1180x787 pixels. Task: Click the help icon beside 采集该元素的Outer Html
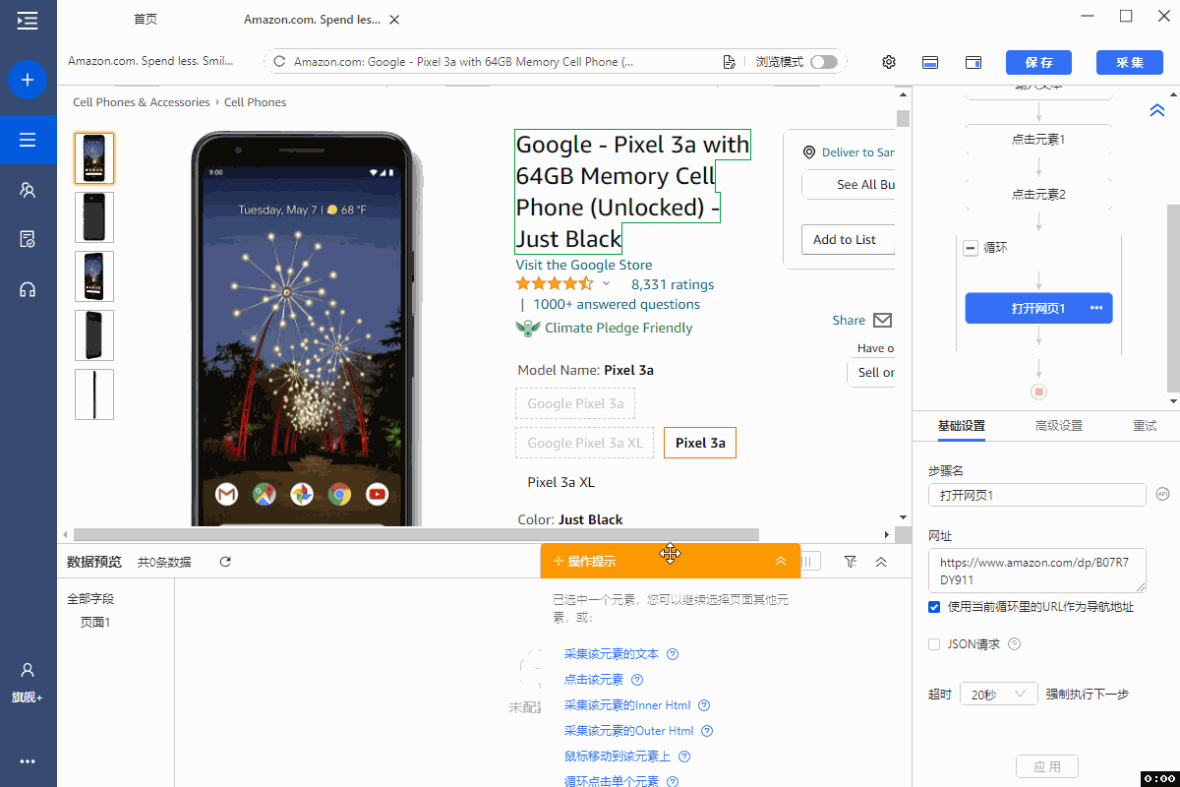click(707, 731)
